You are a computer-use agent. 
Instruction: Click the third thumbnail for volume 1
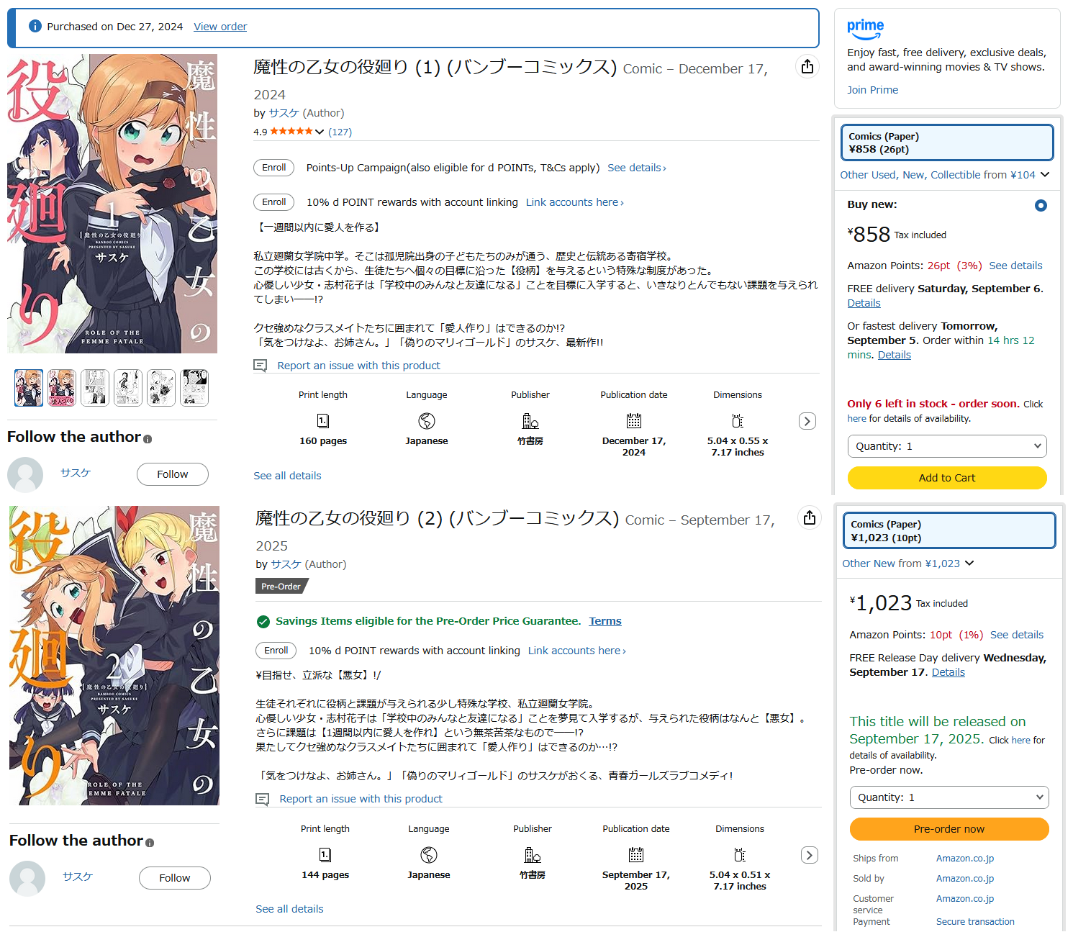point(95,388)
